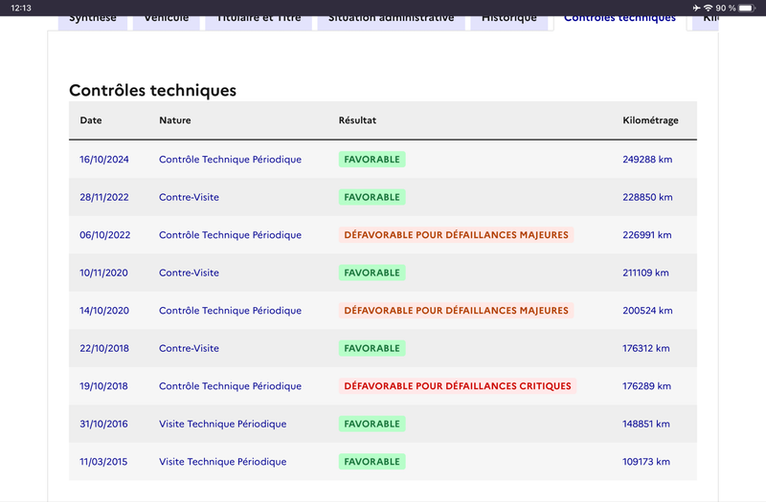Select the Situation administrative tab

click(391, 23)
